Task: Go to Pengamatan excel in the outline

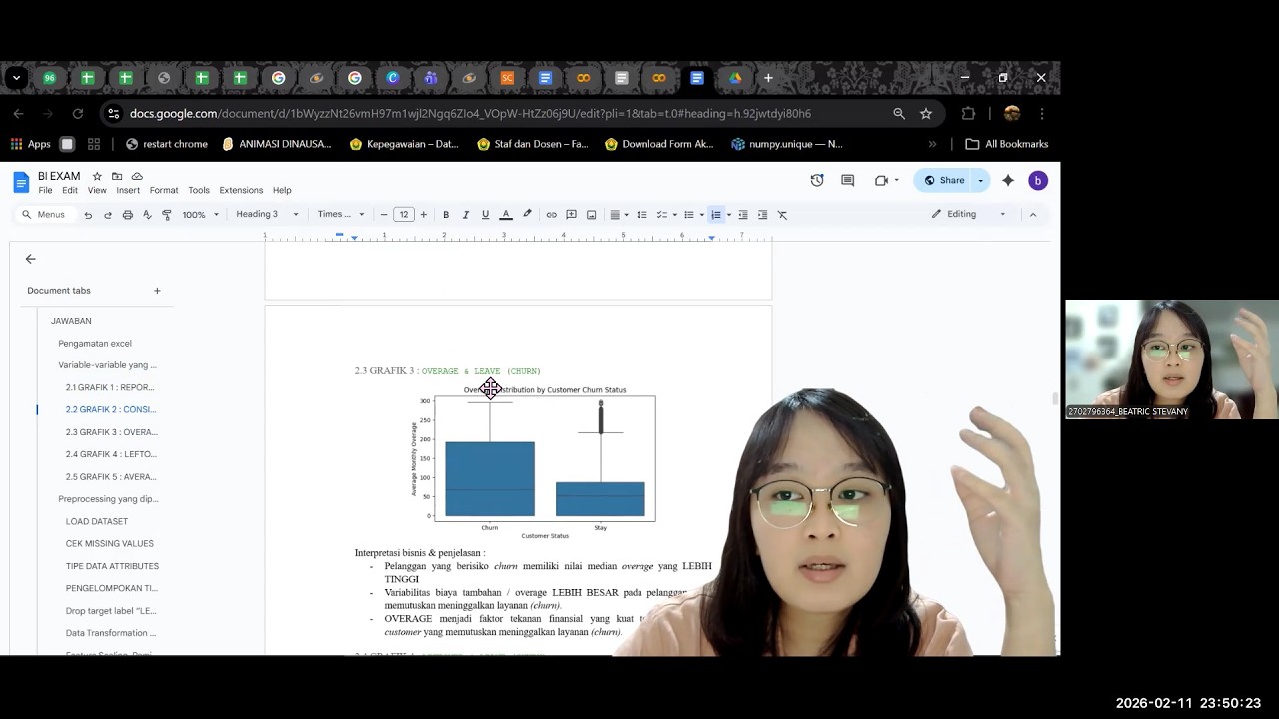Action: [x=95, y=344]
